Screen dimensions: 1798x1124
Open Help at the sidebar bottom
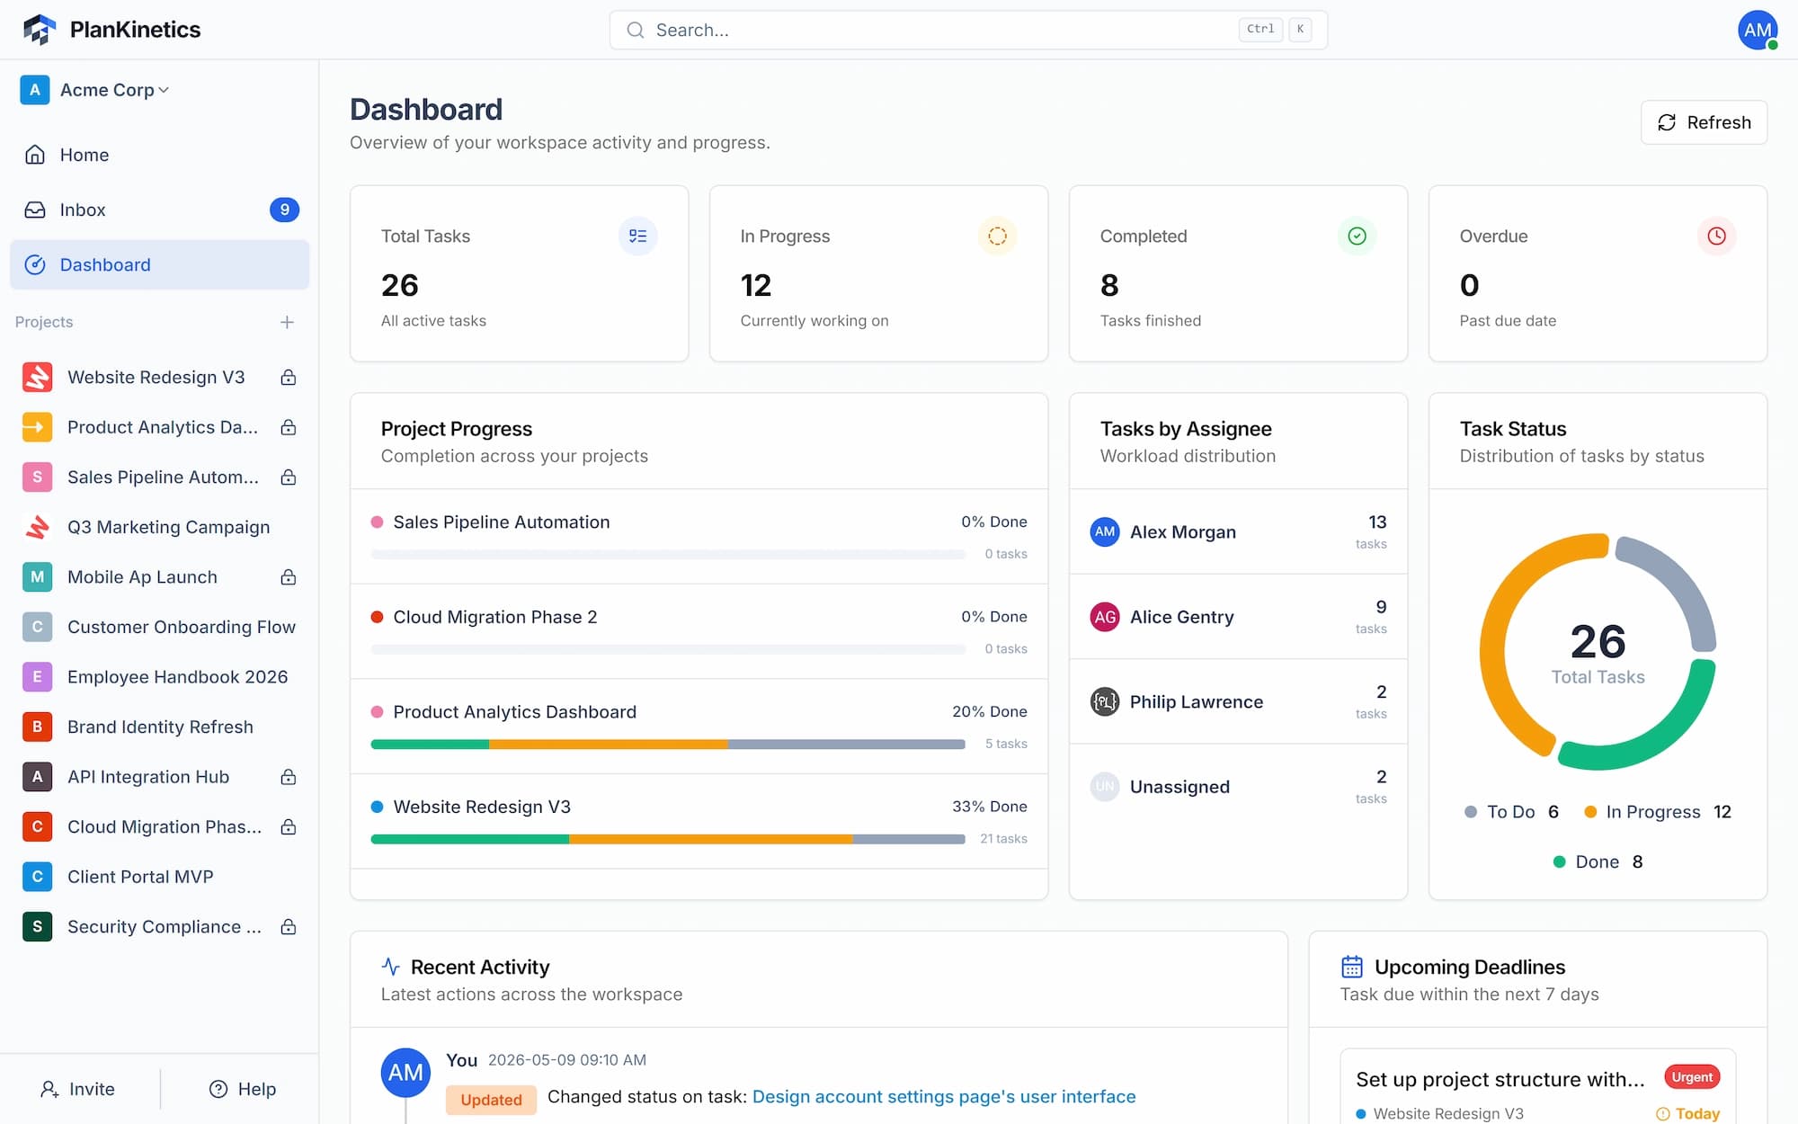click(x=242, y=1089)
